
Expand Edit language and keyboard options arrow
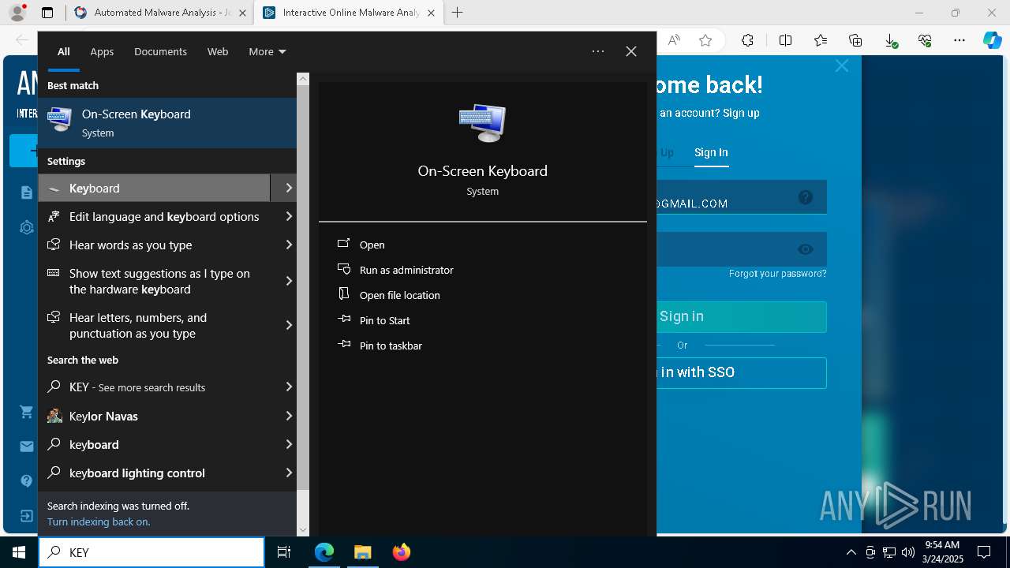tap(289, 216)
